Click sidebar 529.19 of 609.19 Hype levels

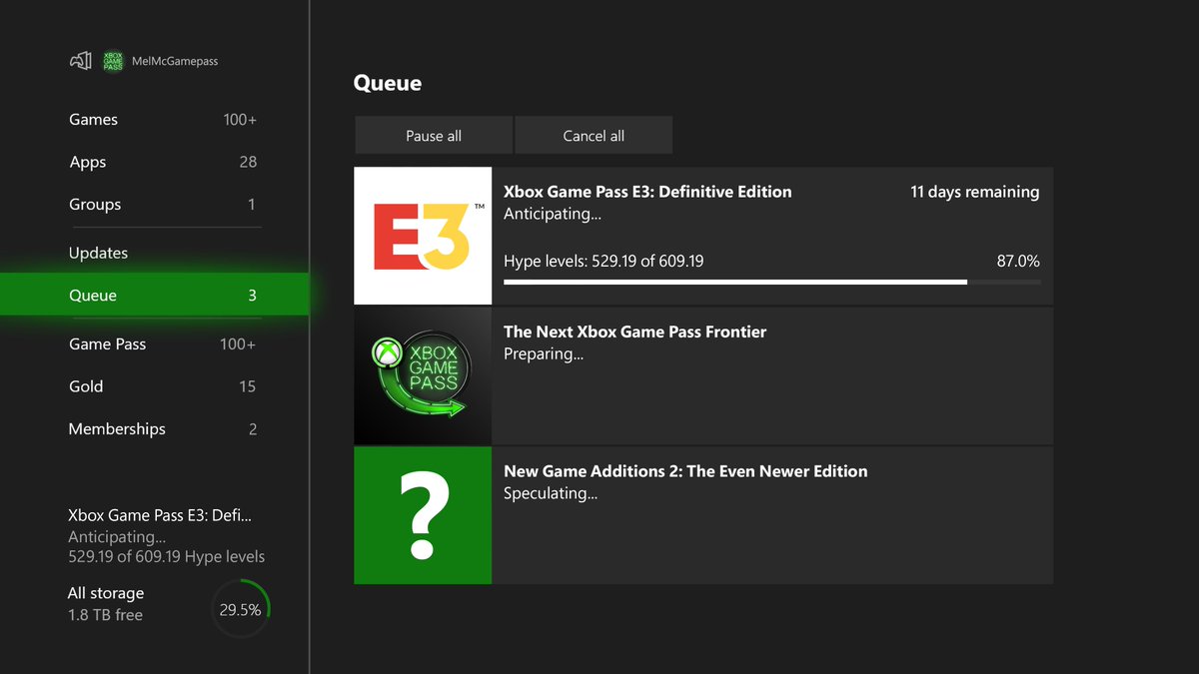pos(167,557)
